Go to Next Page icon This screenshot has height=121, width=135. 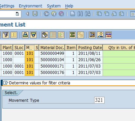pos(114,14)
